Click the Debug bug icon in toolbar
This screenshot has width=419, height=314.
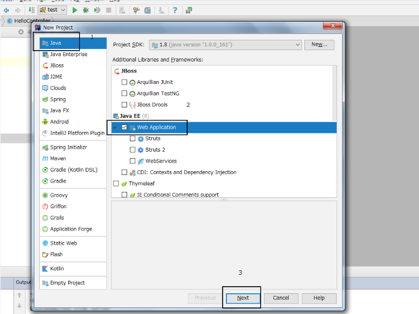86,10
